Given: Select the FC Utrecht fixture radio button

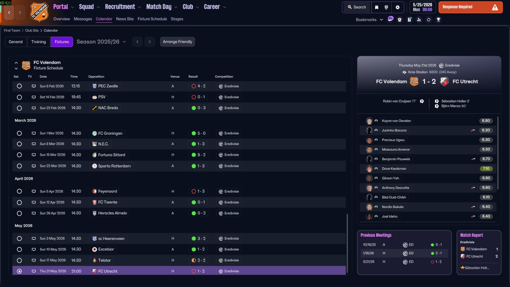Looking at the screenshot, I should point(19,271).
